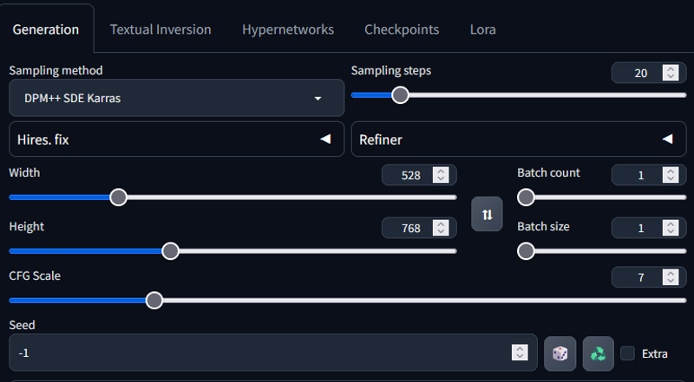694x382 pixels.
Task: Click the Seed input field
Action: click(273, 353)
